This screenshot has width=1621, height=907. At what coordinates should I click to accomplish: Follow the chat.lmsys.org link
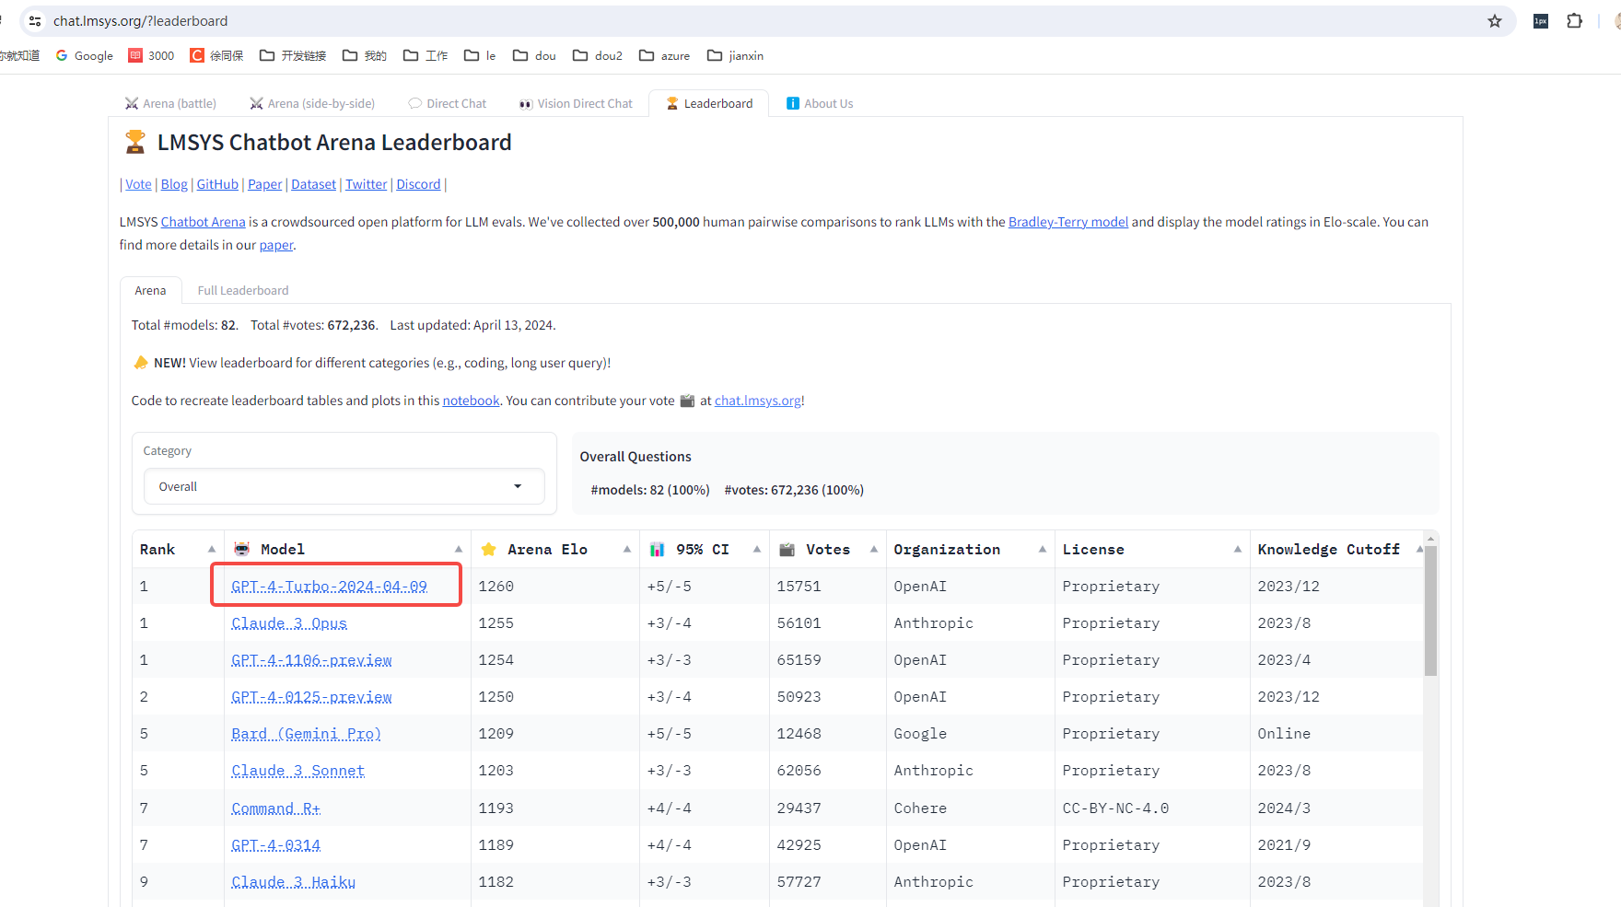758,401
